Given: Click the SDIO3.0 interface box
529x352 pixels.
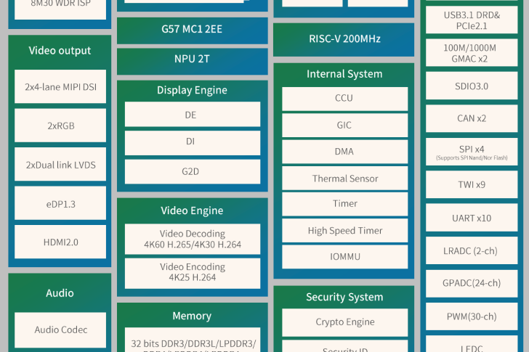Looking at the screenshot, I should [x=472, y=86].
